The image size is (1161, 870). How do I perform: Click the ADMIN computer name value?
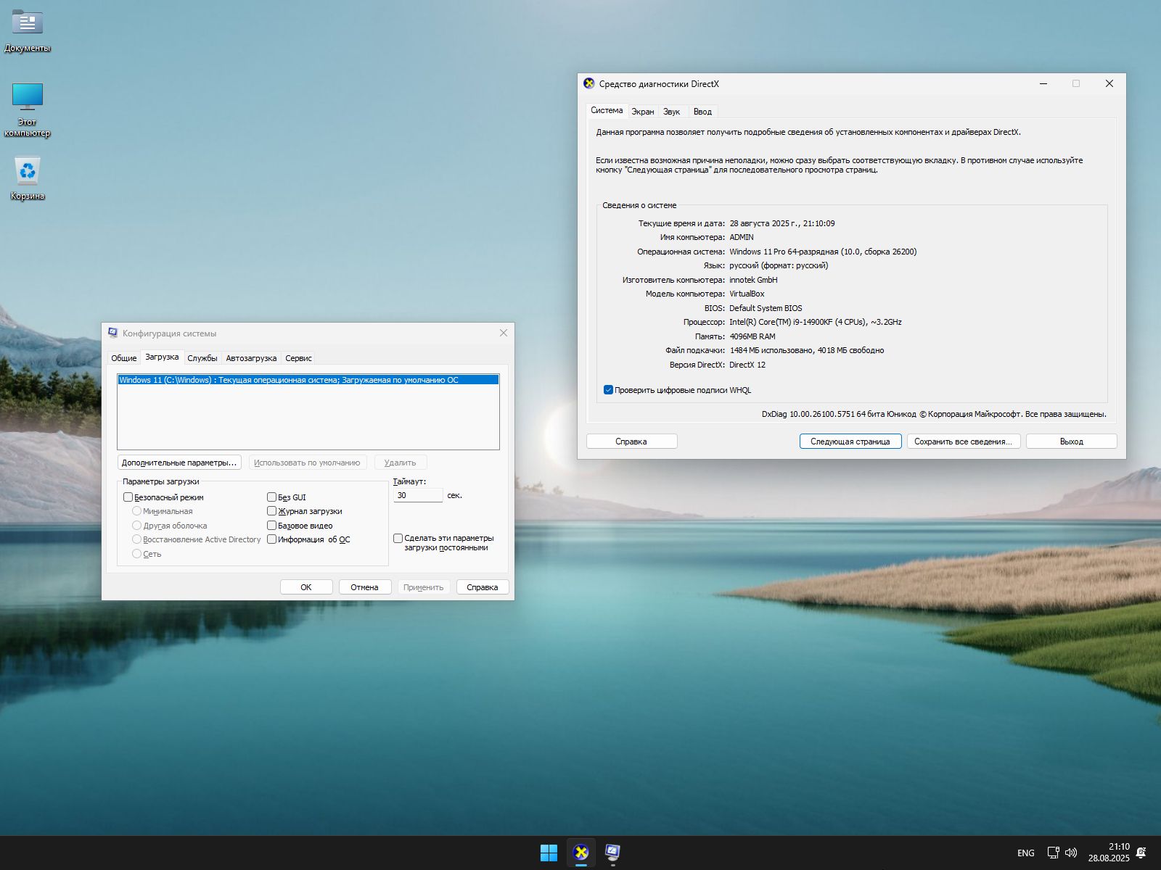tap(742, 237)
